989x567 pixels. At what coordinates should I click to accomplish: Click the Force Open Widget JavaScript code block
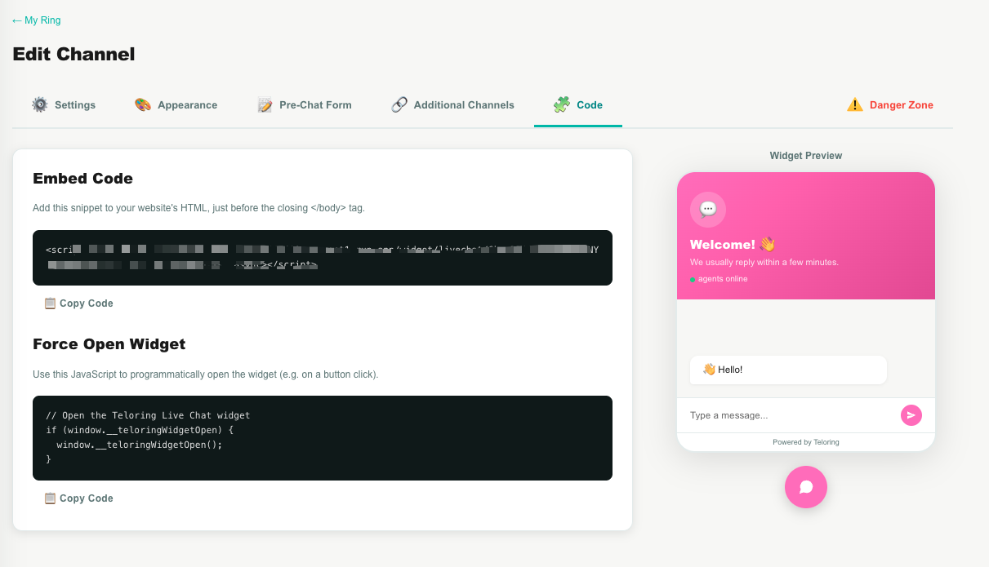(323, 438)
